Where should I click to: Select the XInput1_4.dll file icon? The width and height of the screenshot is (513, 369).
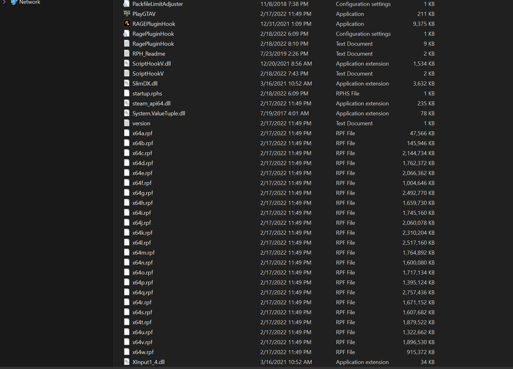127,362
